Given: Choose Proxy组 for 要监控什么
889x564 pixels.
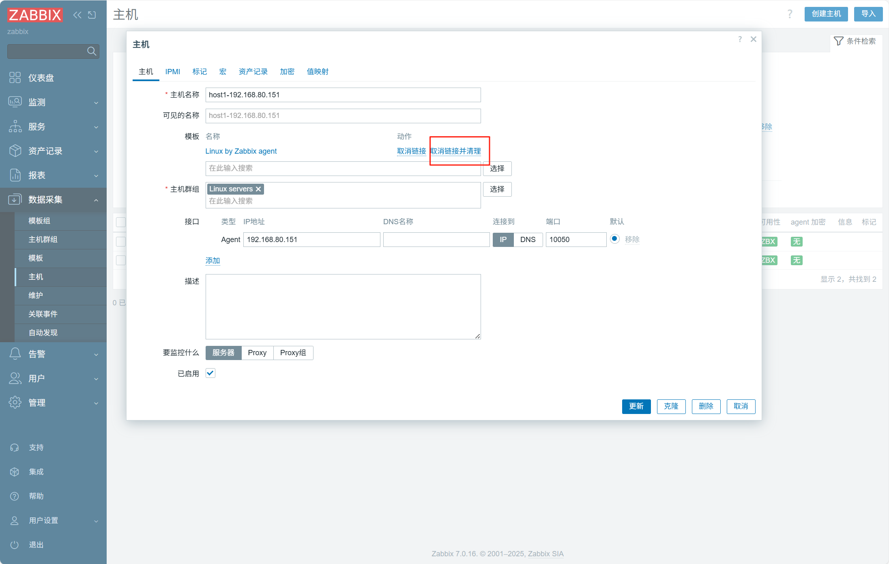Looking at the screenshot, I should (x=293, y=352).
